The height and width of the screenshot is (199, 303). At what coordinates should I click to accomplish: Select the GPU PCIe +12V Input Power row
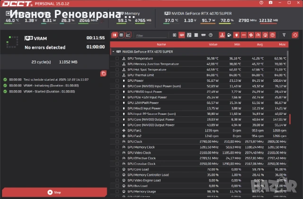199,97
